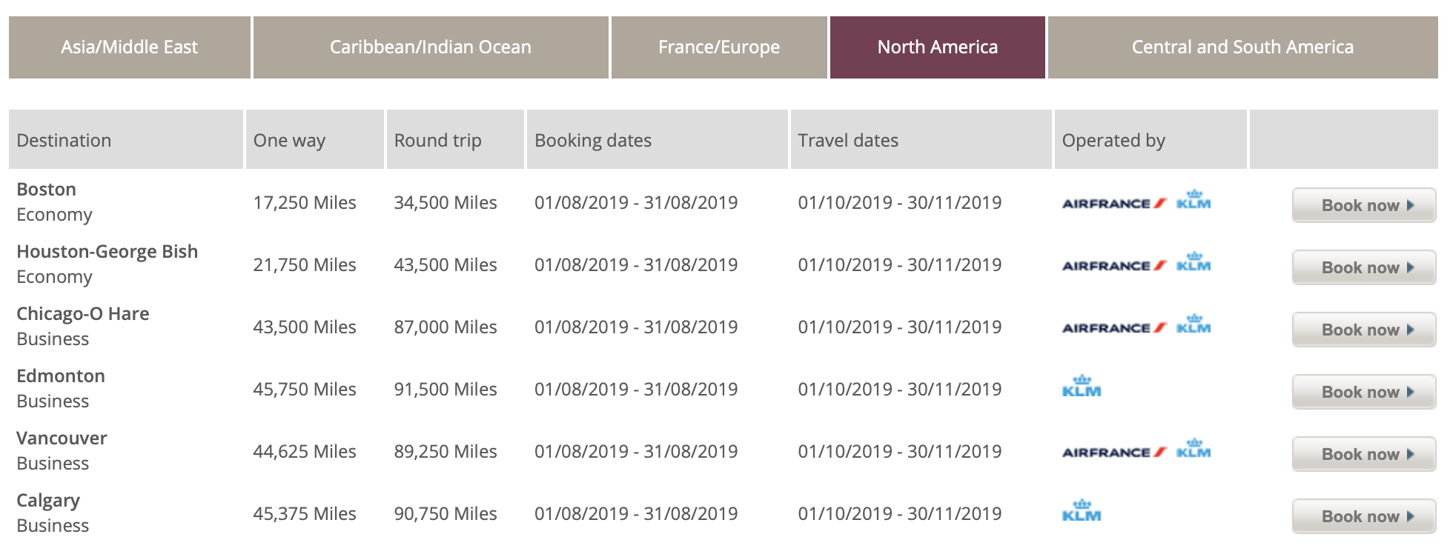This screenshot has width=1450, height=557.
Task: Select the France/Europe tab
Action: pyautogui.click(x=719, y=47)
